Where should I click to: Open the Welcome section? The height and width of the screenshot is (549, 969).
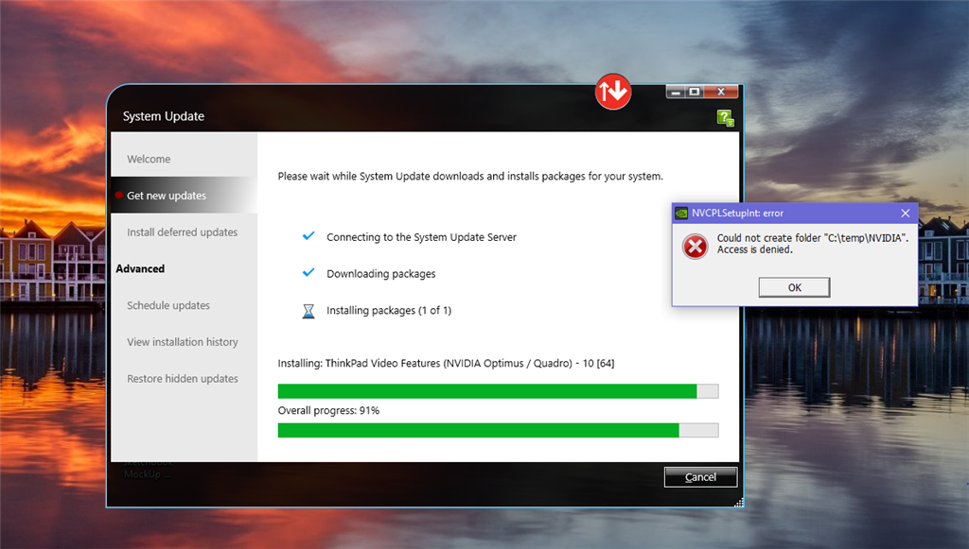pyautogui.click(x=149, y=159)
